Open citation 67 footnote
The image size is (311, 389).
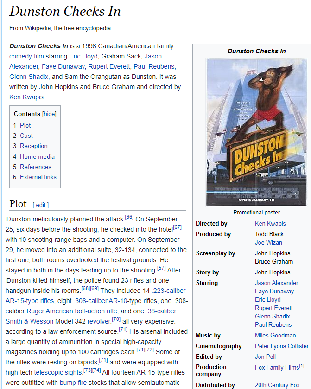pyautogui.click(x=178, y=227)
